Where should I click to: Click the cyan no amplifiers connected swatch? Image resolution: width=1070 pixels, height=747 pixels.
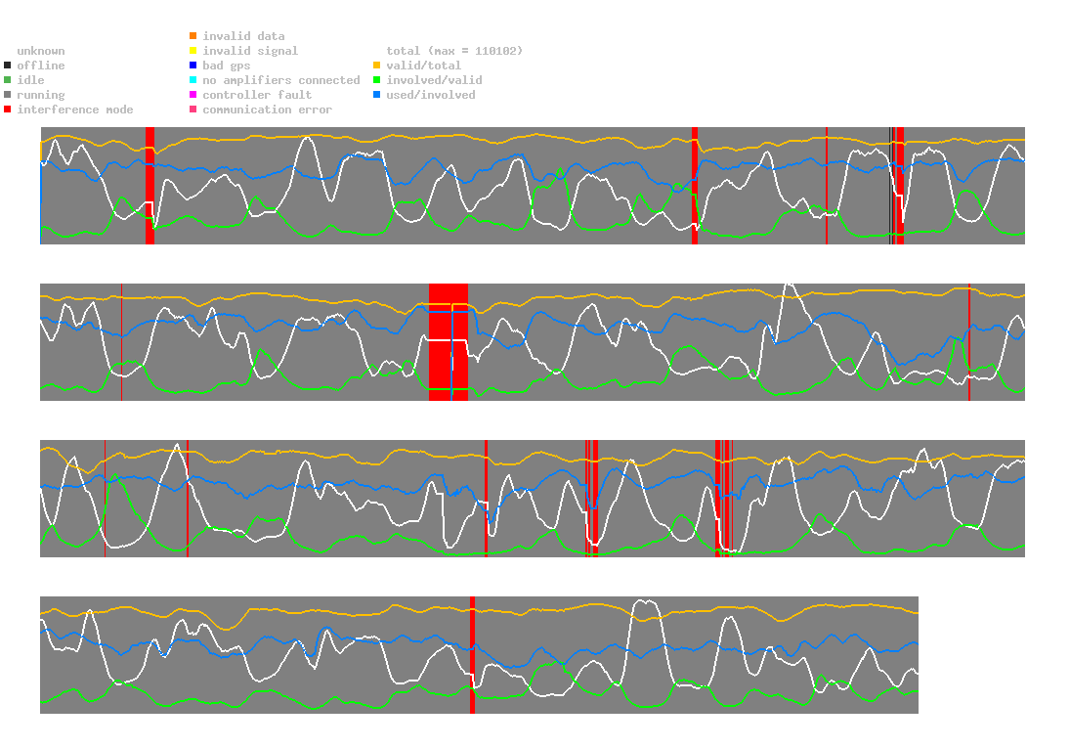coord(193,80)
